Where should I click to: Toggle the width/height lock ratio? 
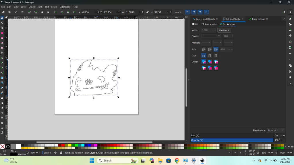(x=147, y=12)
